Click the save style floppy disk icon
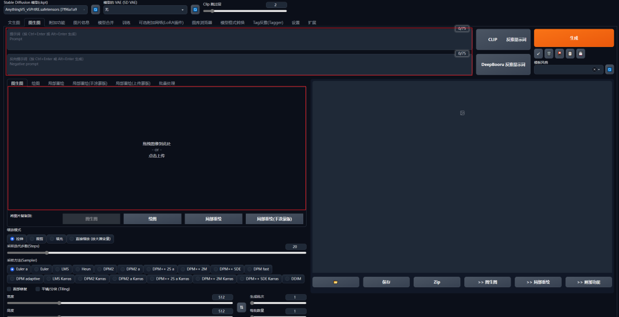Screen dimensions: 619x317 pyautogui.click(x=581, y=53)
